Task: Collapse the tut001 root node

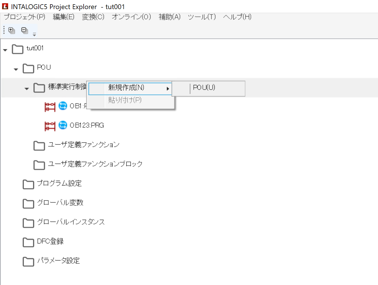Action: pyautogui.click(x=5, y=50)
